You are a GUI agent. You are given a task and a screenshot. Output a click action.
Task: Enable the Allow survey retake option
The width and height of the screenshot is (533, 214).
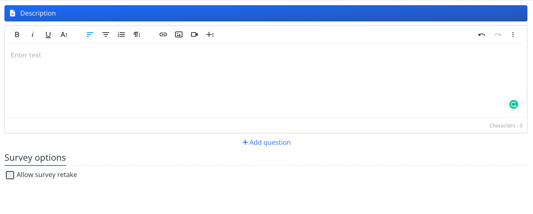10,175
